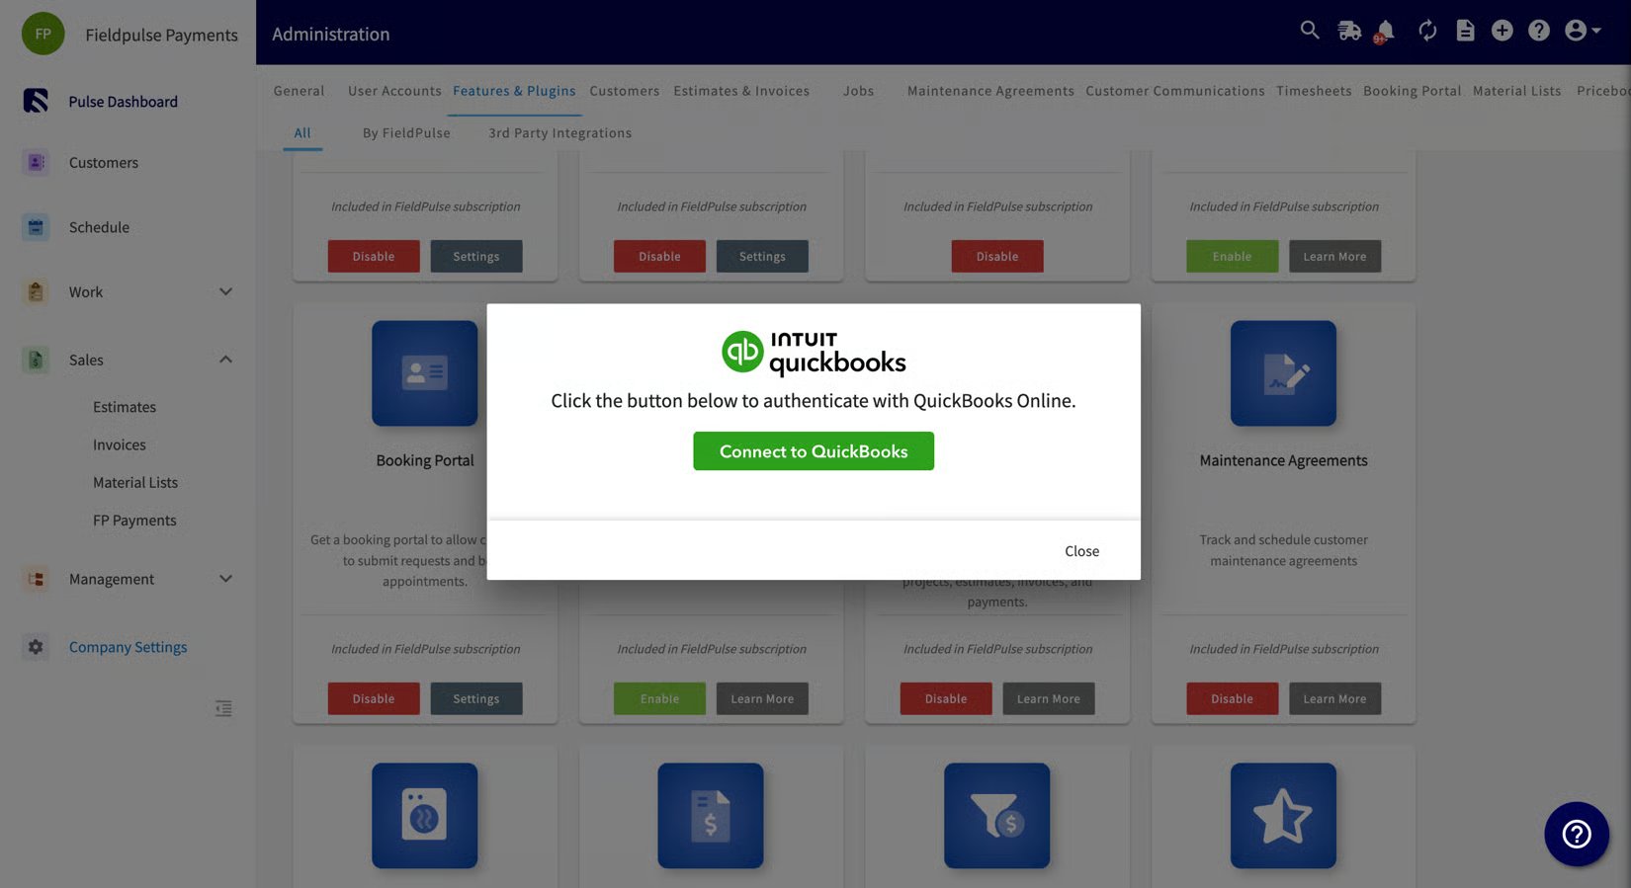Screen dimensions: 1631x888
Task: Open the document icon in header
Action: coord(1465,31)
